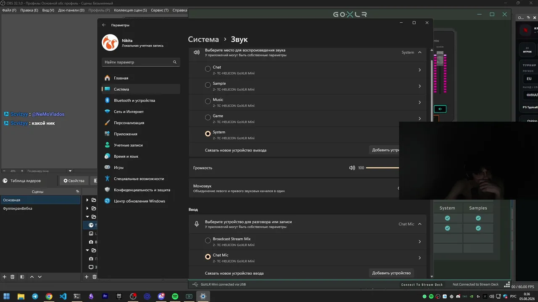
Task: Select Sample as the output device
Action: [208, 85]
